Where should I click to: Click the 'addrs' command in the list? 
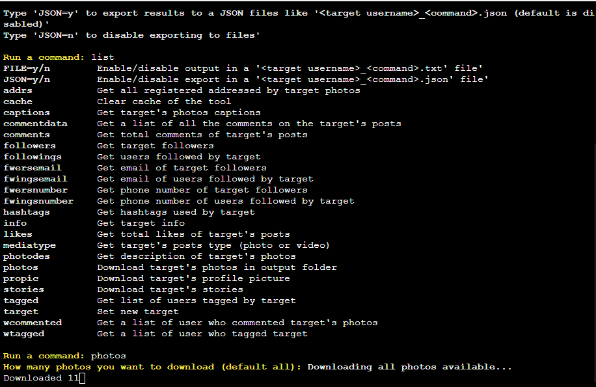click(18, 90)
